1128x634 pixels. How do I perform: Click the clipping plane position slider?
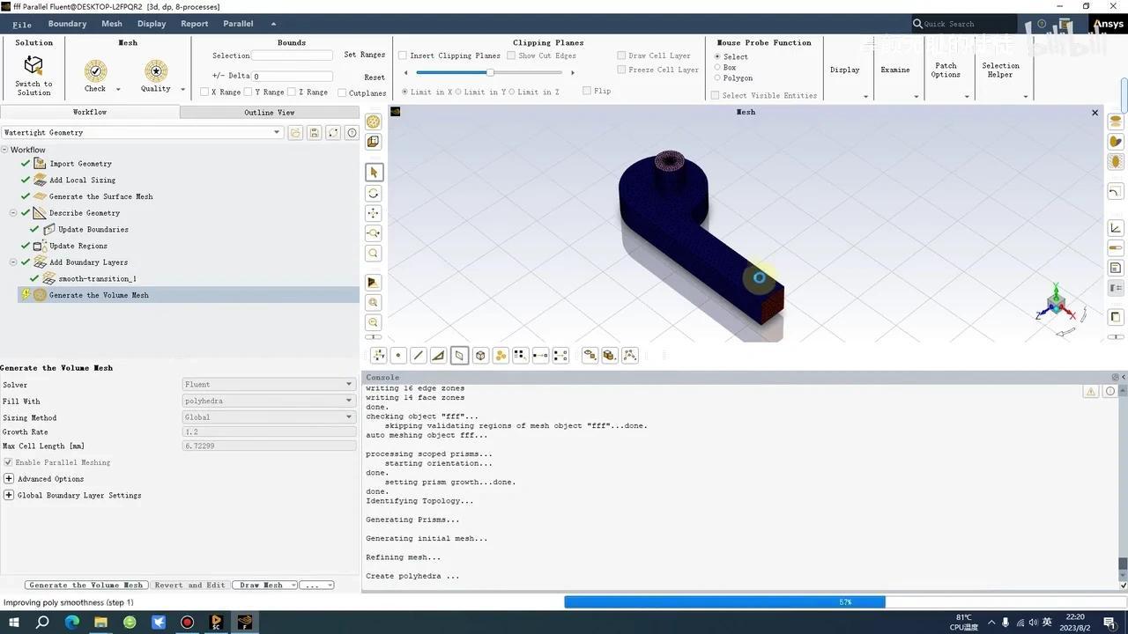489,72
